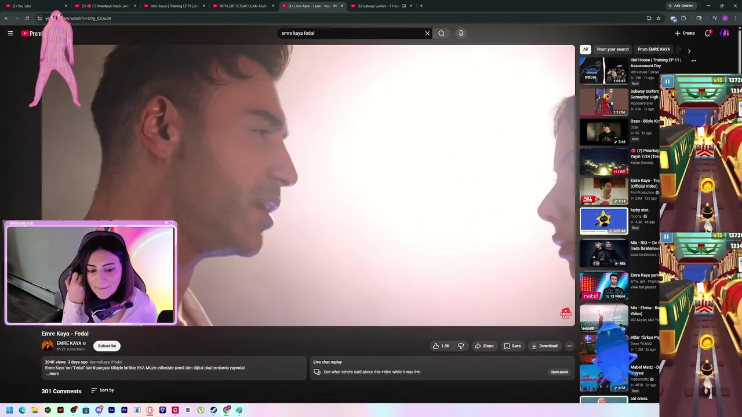Mute the Emre Kaya - Fedai tab audio
This screenshot has width=742, height=417.
click(x=334, y=6)
